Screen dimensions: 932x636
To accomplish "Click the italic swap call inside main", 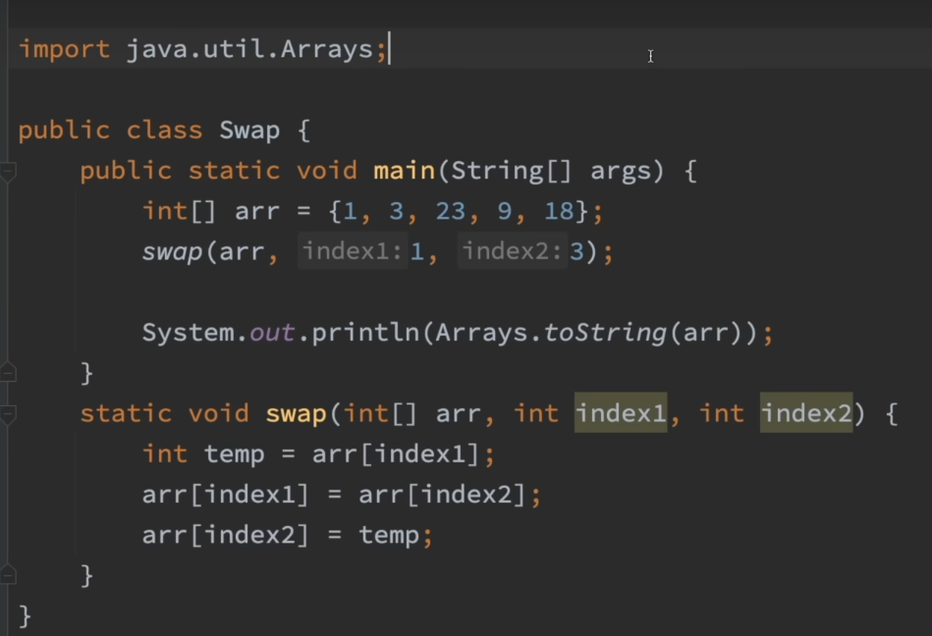I will pyautogui.click(x=172, y=252).
